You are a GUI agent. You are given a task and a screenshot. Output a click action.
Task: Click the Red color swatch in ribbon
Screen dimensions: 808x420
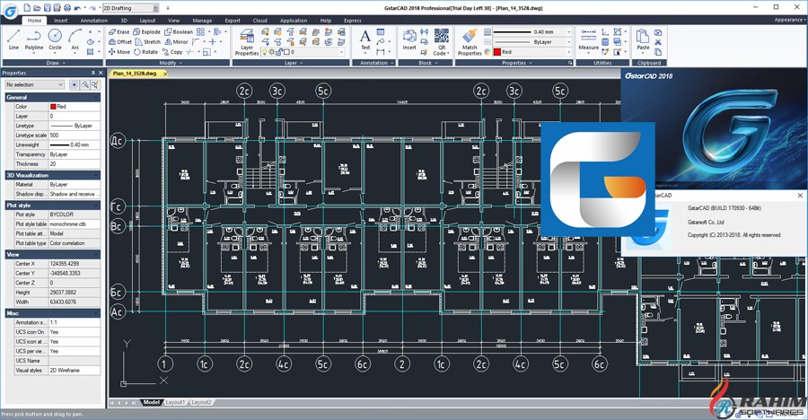[497, 52]
